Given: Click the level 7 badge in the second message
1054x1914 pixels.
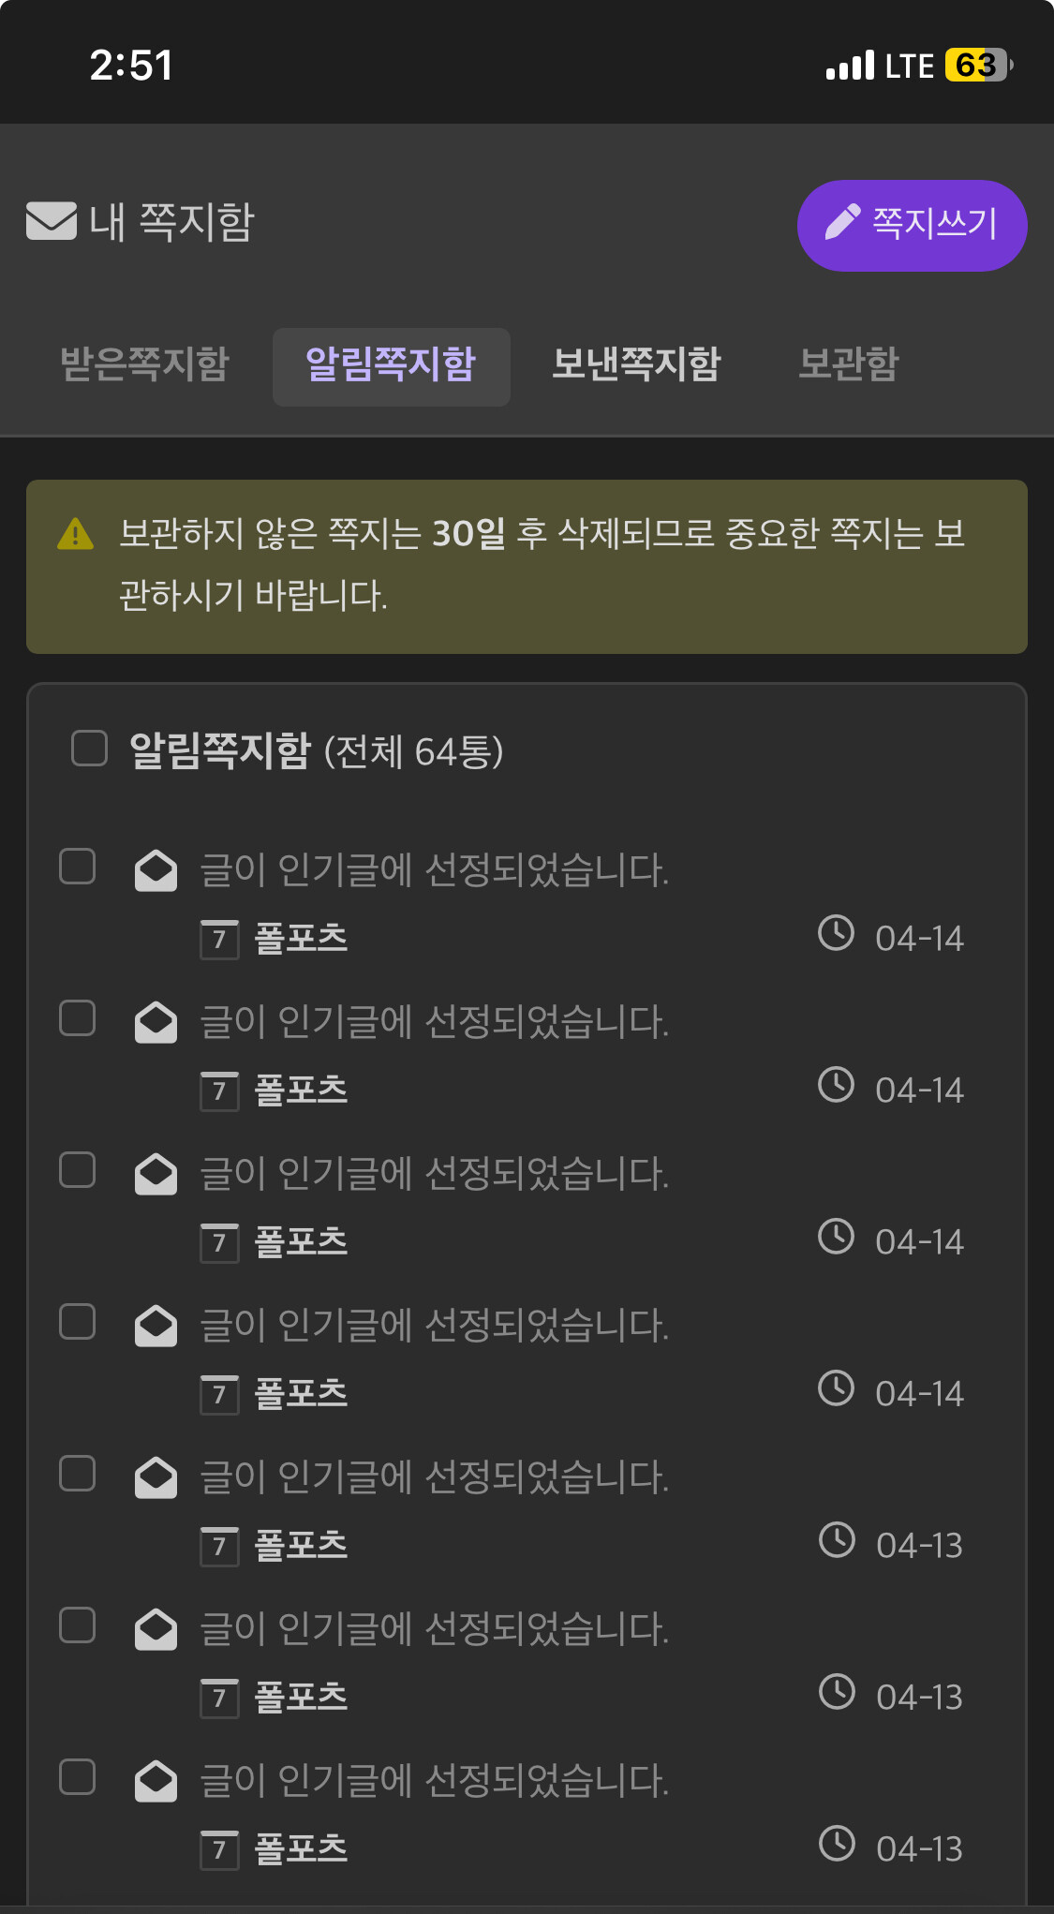Looking at the screenshot, I should click(x=219, y=1091).
